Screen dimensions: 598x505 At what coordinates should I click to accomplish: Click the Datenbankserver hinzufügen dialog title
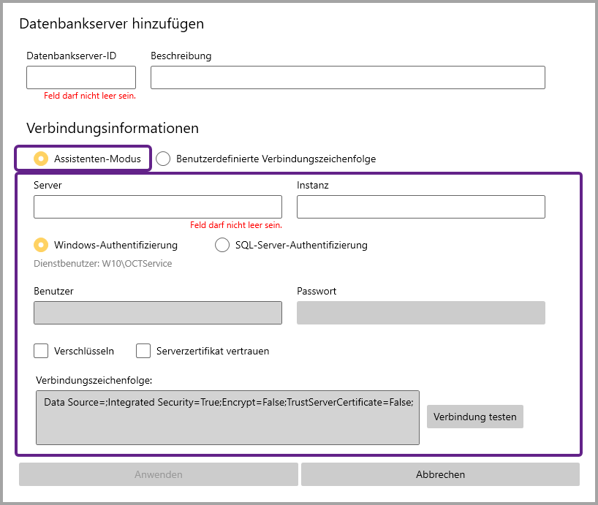point(111,23)
